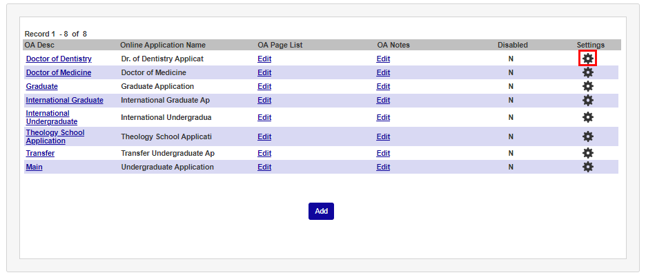Edit OA Page List for Graduate
646x275 pixels.
[264, 86]
